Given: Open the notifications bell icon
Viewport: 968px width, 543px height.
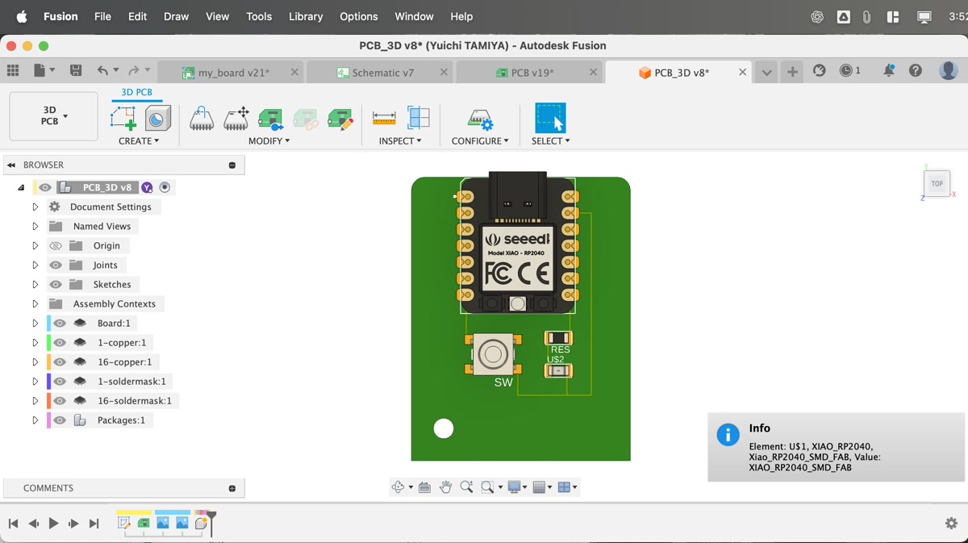Looking at the screenshot, I should pos(888,71).
